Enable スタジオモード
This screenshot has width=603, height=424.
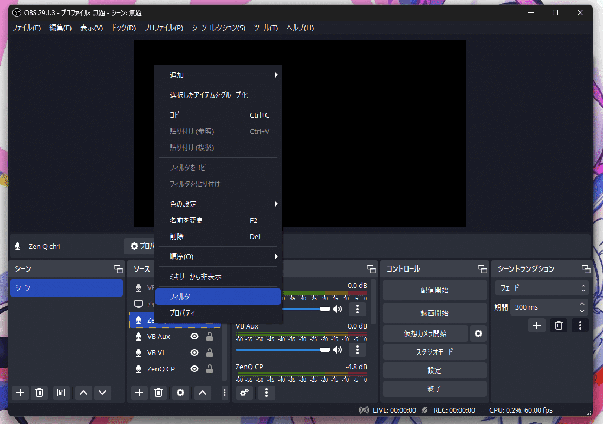(434, 352)
